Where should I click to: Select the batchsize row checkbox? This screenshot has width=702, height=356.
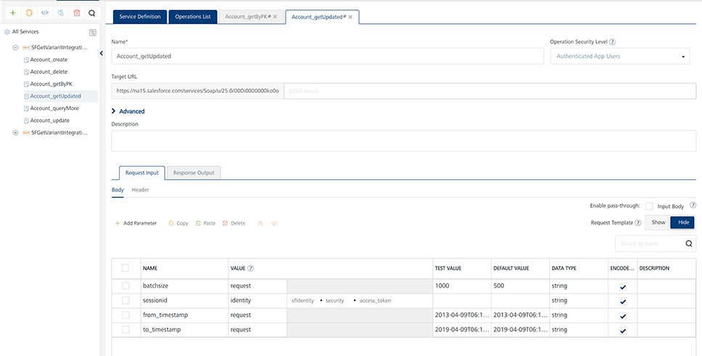[x=125, y=286]
